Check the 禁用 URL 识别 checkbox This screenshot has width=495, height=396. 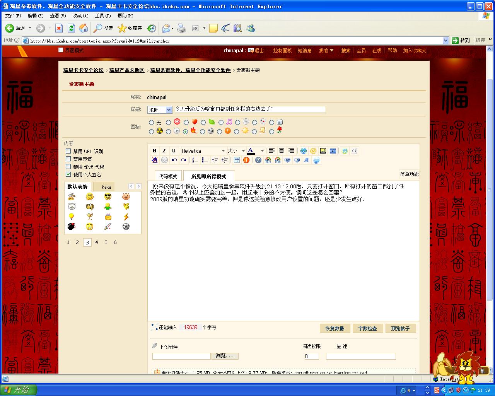(68, 151)
